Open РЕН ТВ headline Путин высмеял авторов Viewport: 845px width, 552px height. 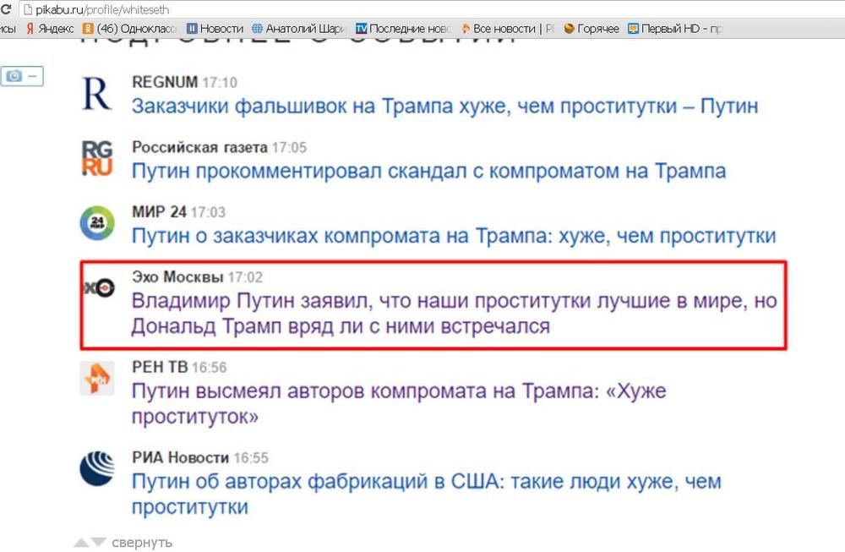[x=399, y=404]
